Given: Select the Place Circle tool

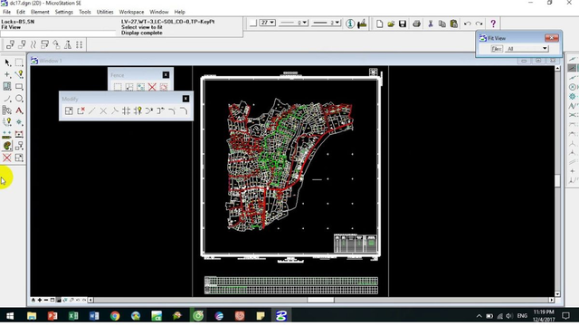Looking at the screenshot, I should click(19, 99).
